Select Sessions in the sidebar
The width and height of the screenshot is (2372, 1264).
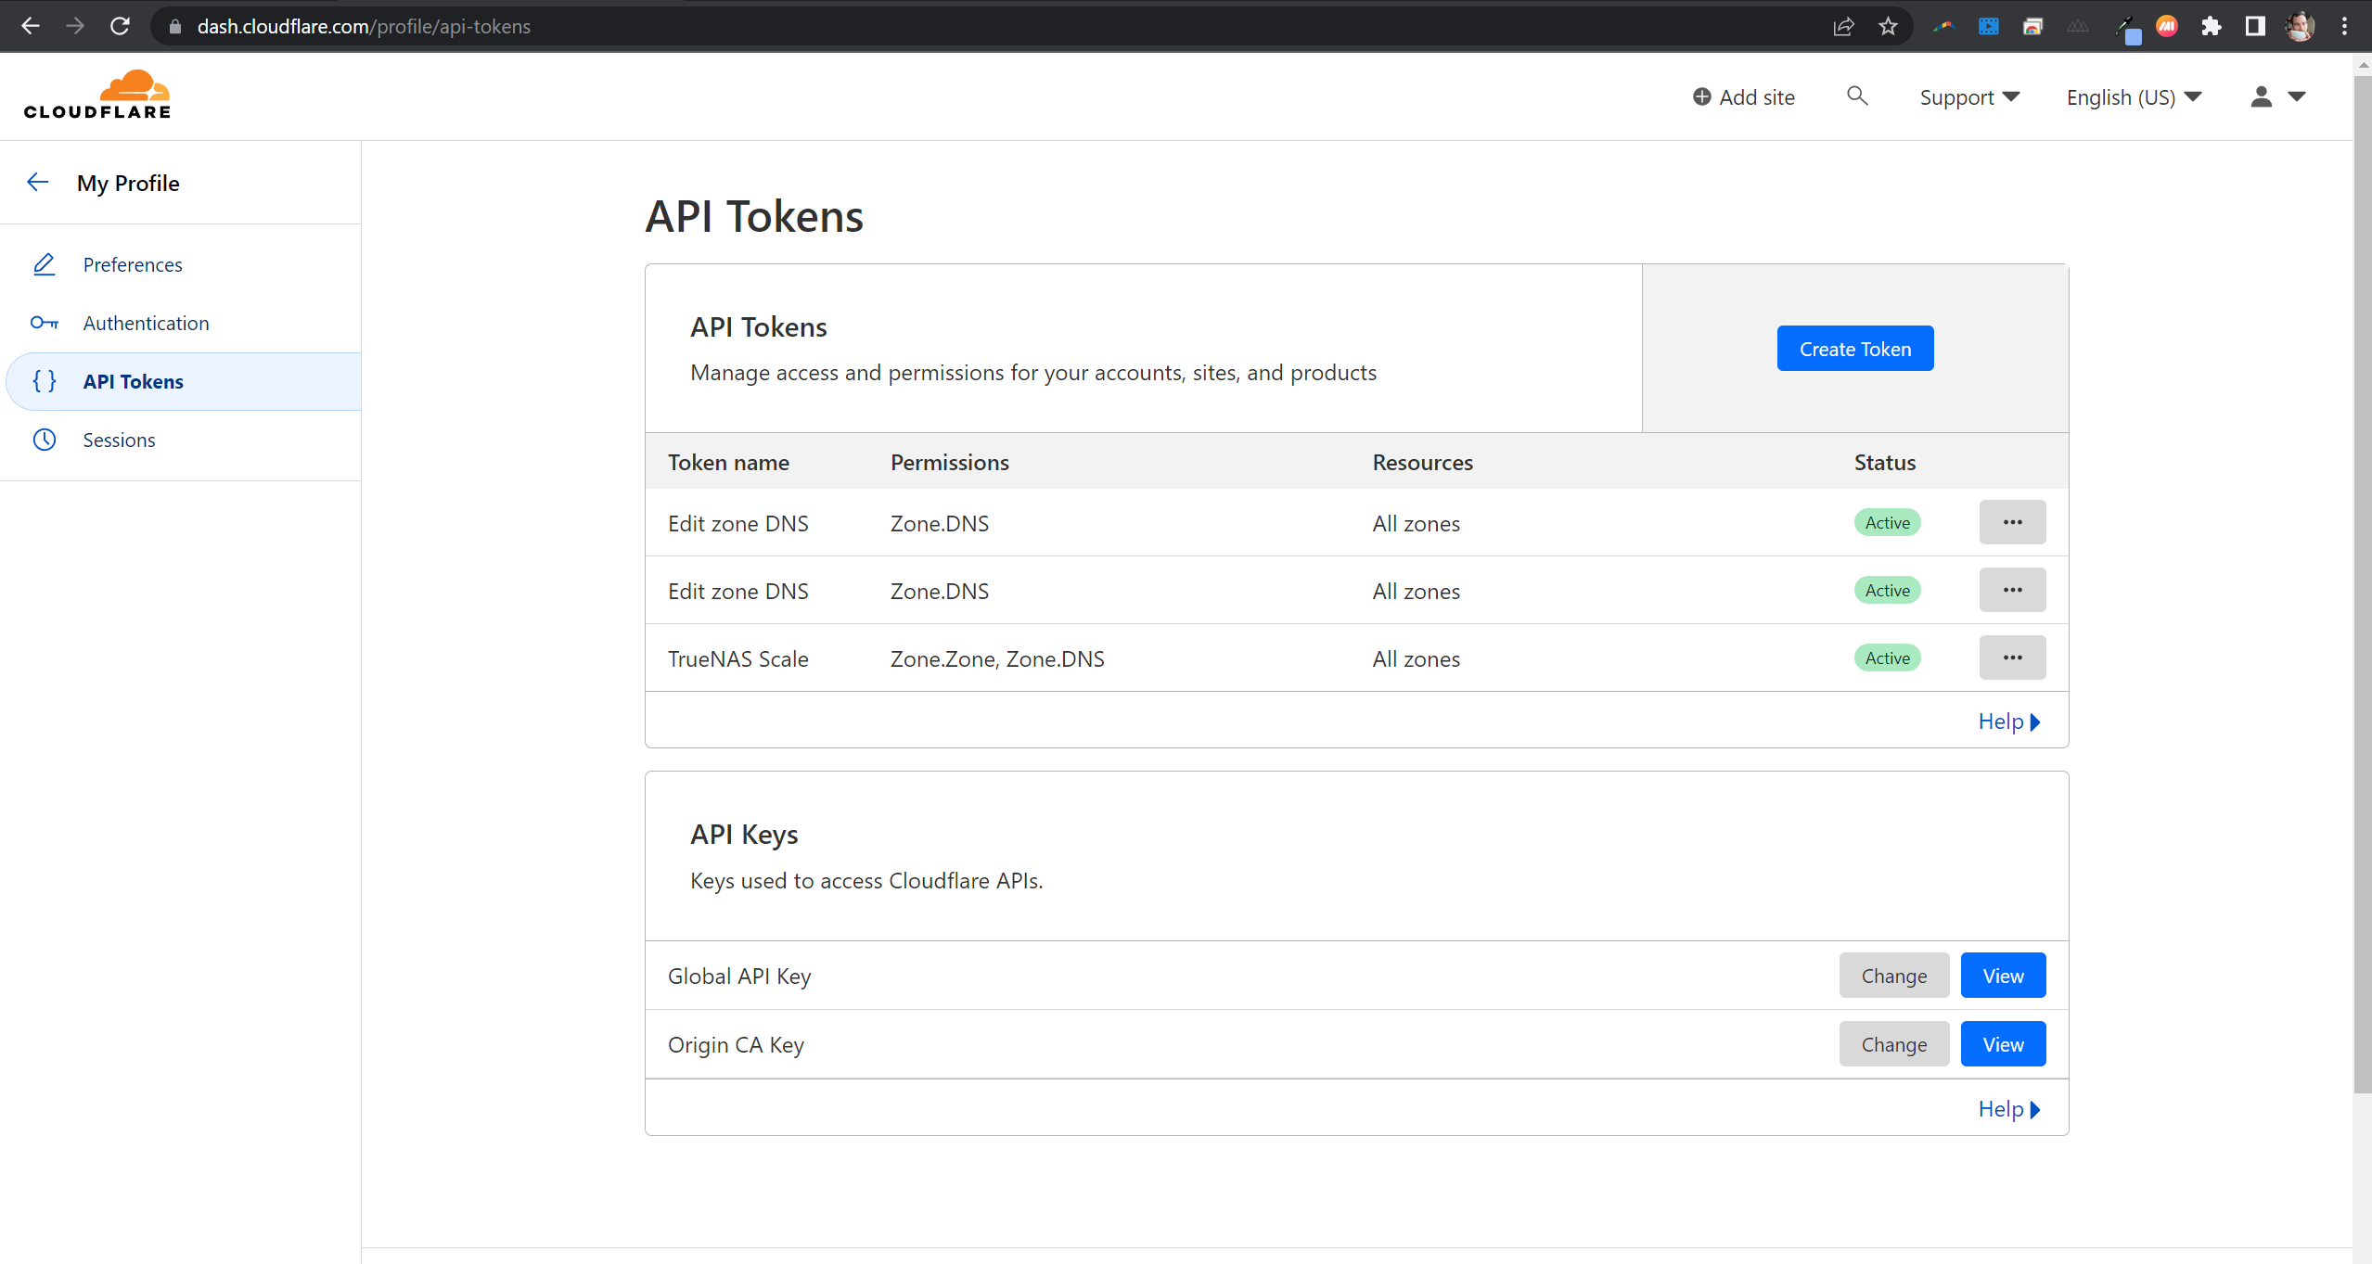119,440
